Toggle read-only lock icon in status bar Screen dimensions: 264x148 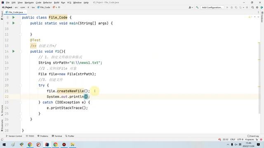pos(257,139)
